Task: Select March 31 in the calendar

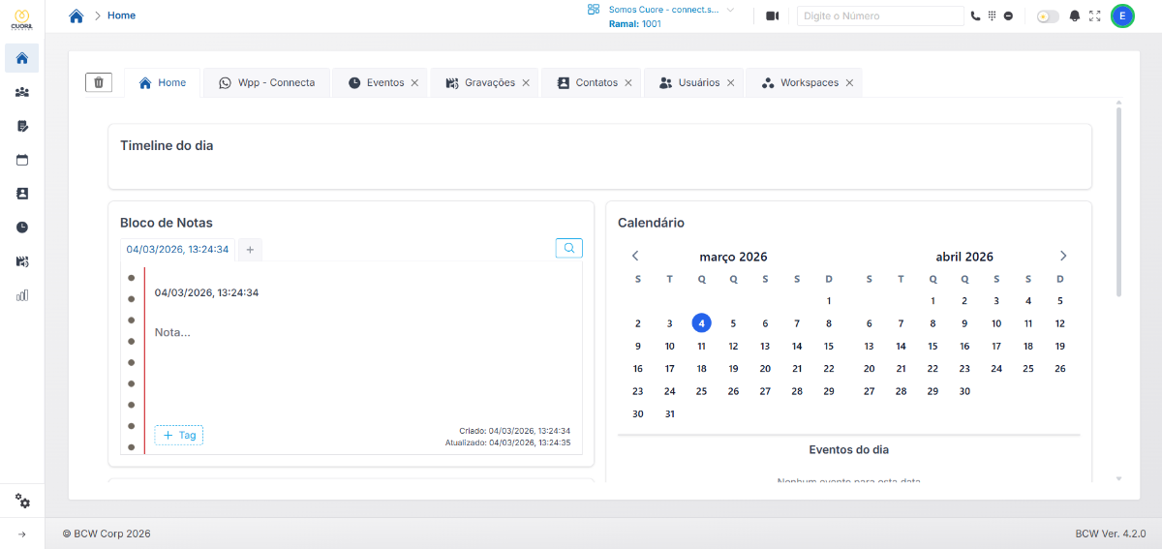Action: point(670,413)
